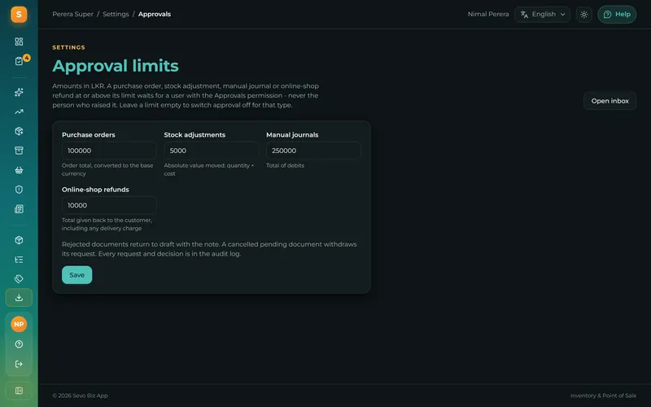The height and width of the screenshot is (407, 651).
Task: Open the price tags icon
Action: click(x=19, y=278)
